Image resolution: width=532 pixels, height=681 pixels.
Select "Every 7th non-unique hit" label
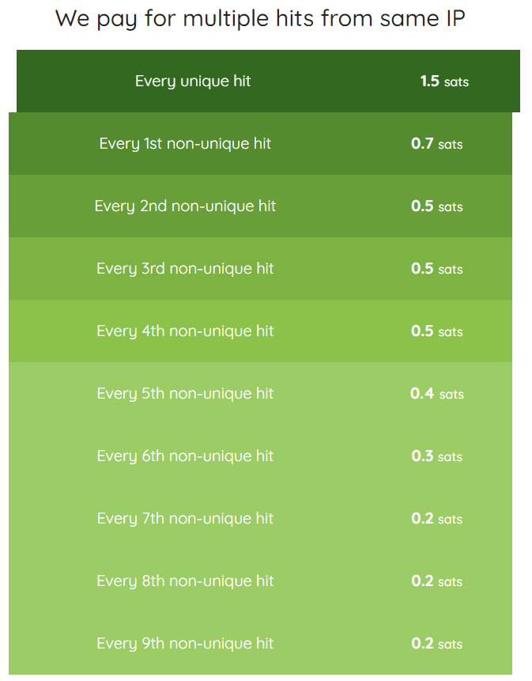point(185,518)
